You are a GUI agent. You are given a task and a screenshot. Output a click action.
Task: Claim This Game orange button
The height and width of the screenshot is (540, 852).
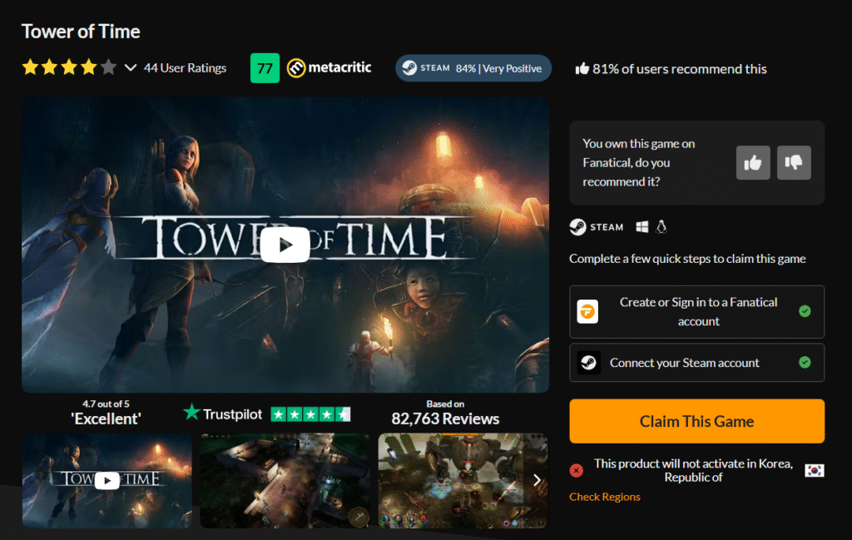tap(696, 421)
